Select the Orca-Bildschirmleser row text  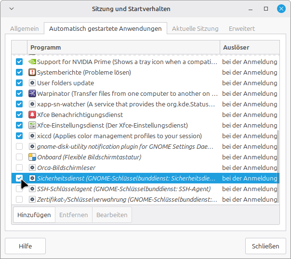[x=66, y=168]
